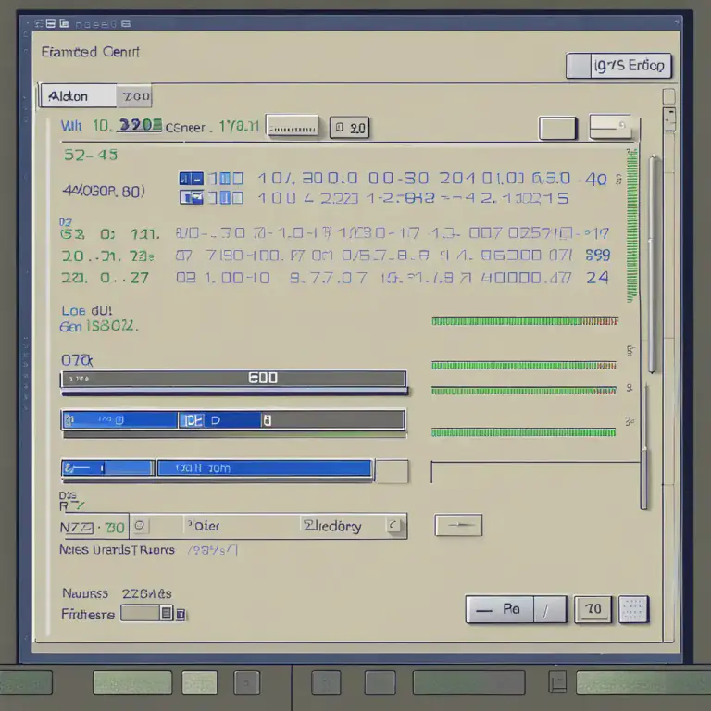Click the "ig7S Ertico" button
711x711 pixels.
(618, 66)
